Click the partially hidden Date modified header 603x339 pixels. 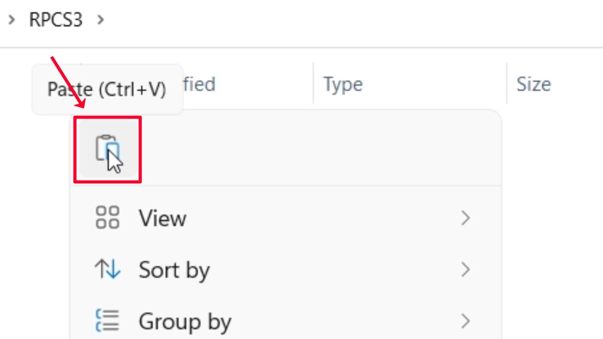[199, 84]
